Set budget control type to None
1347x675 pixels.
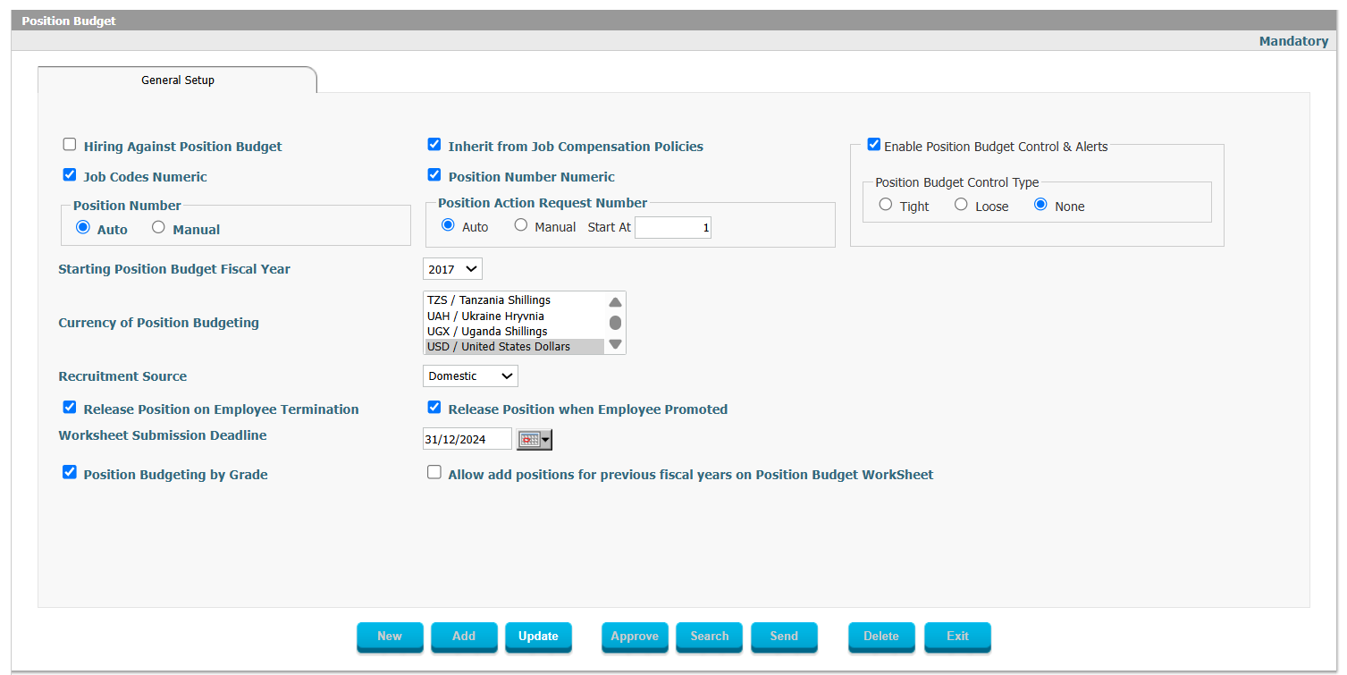(x=1040, y=205)
